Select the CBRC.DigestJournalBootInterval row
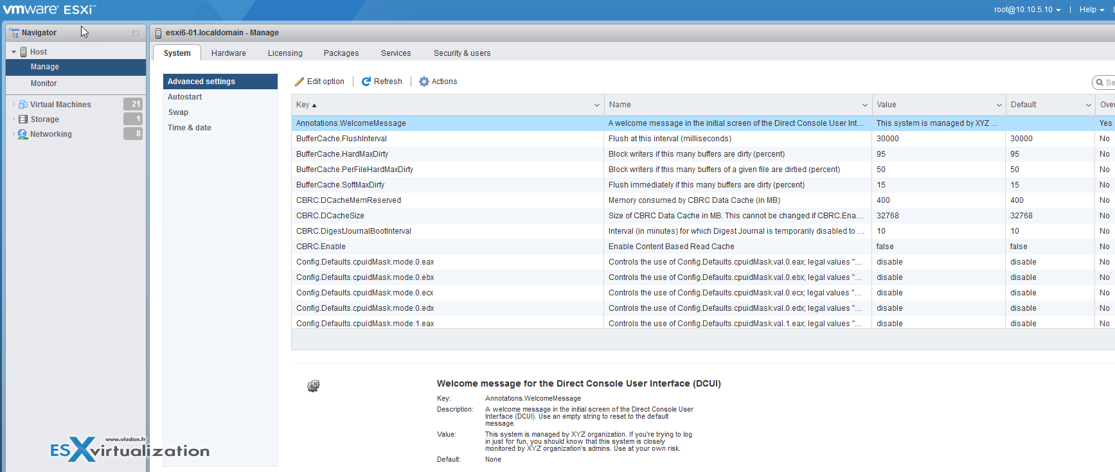The image size is (1115, 472). (703, 231)
